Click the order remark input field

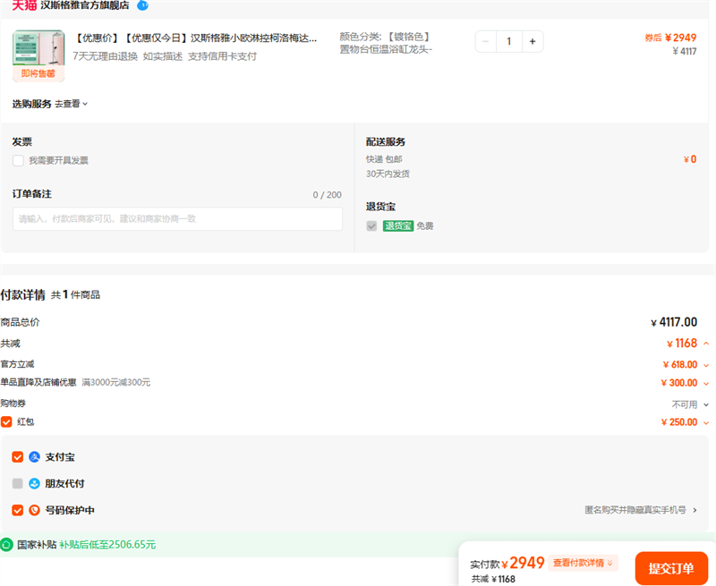tap(177, 219)
